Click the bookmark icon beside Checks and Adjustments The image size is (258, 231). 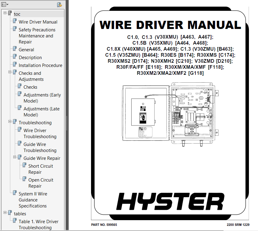coord(15,72)
